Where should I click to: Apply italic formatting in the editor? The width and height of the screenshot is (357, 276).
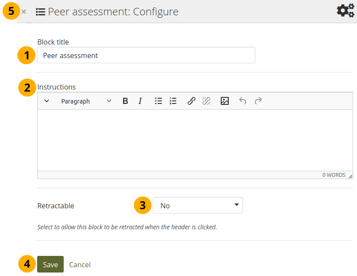coord(140,101)
